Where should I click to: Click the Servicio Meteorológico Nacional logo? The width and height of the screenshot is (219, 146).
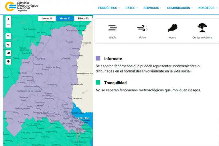[x=21, y=7]
